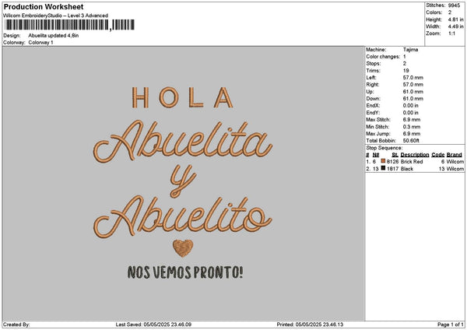Click the Page 1 of 1 label
Image resolution: width=467 pixels, height=330 pixels.
coord(451,325)
